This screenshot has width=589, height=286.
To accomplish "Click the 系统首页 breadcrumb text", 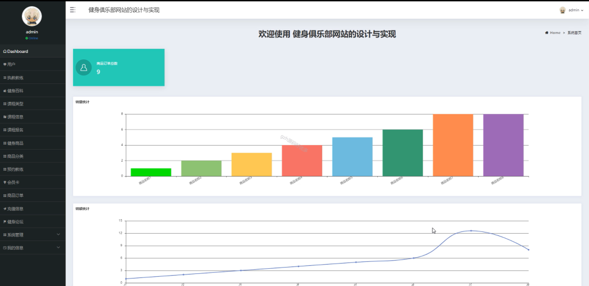I will coord(575,33).
